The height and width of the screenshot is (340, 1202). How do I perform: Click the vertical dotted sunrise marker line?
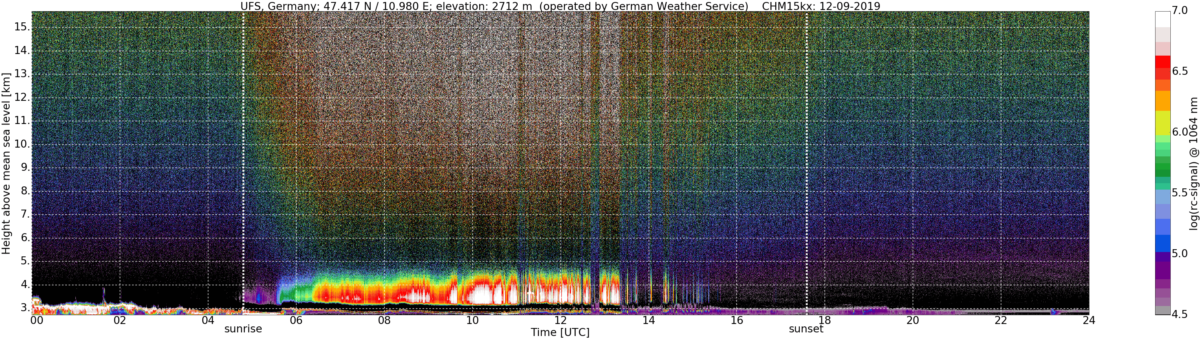243,163
